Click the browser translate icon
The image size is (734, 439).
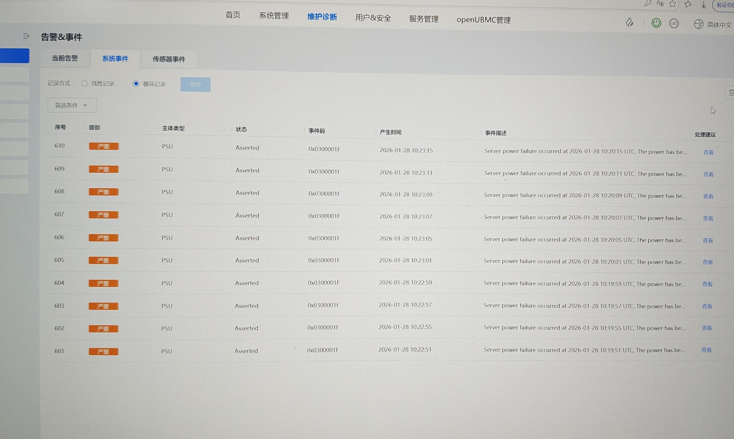tap(660, 3)
